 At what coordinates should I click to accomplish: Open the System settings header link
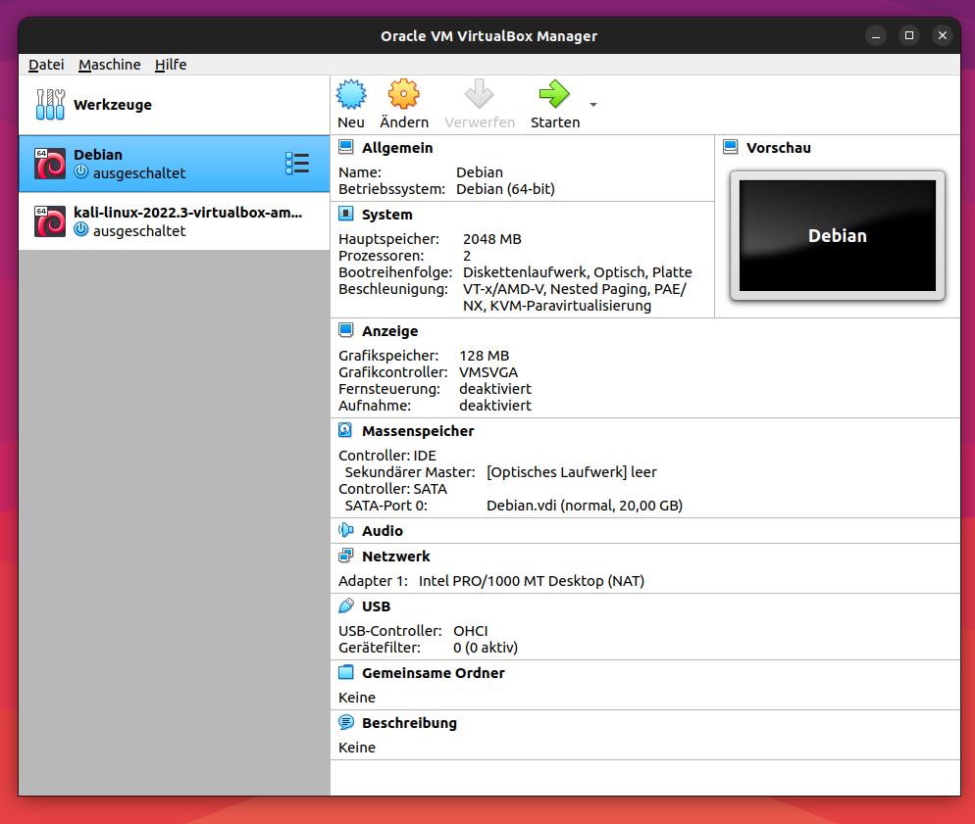pyautogui.click(x=386, y=215)
